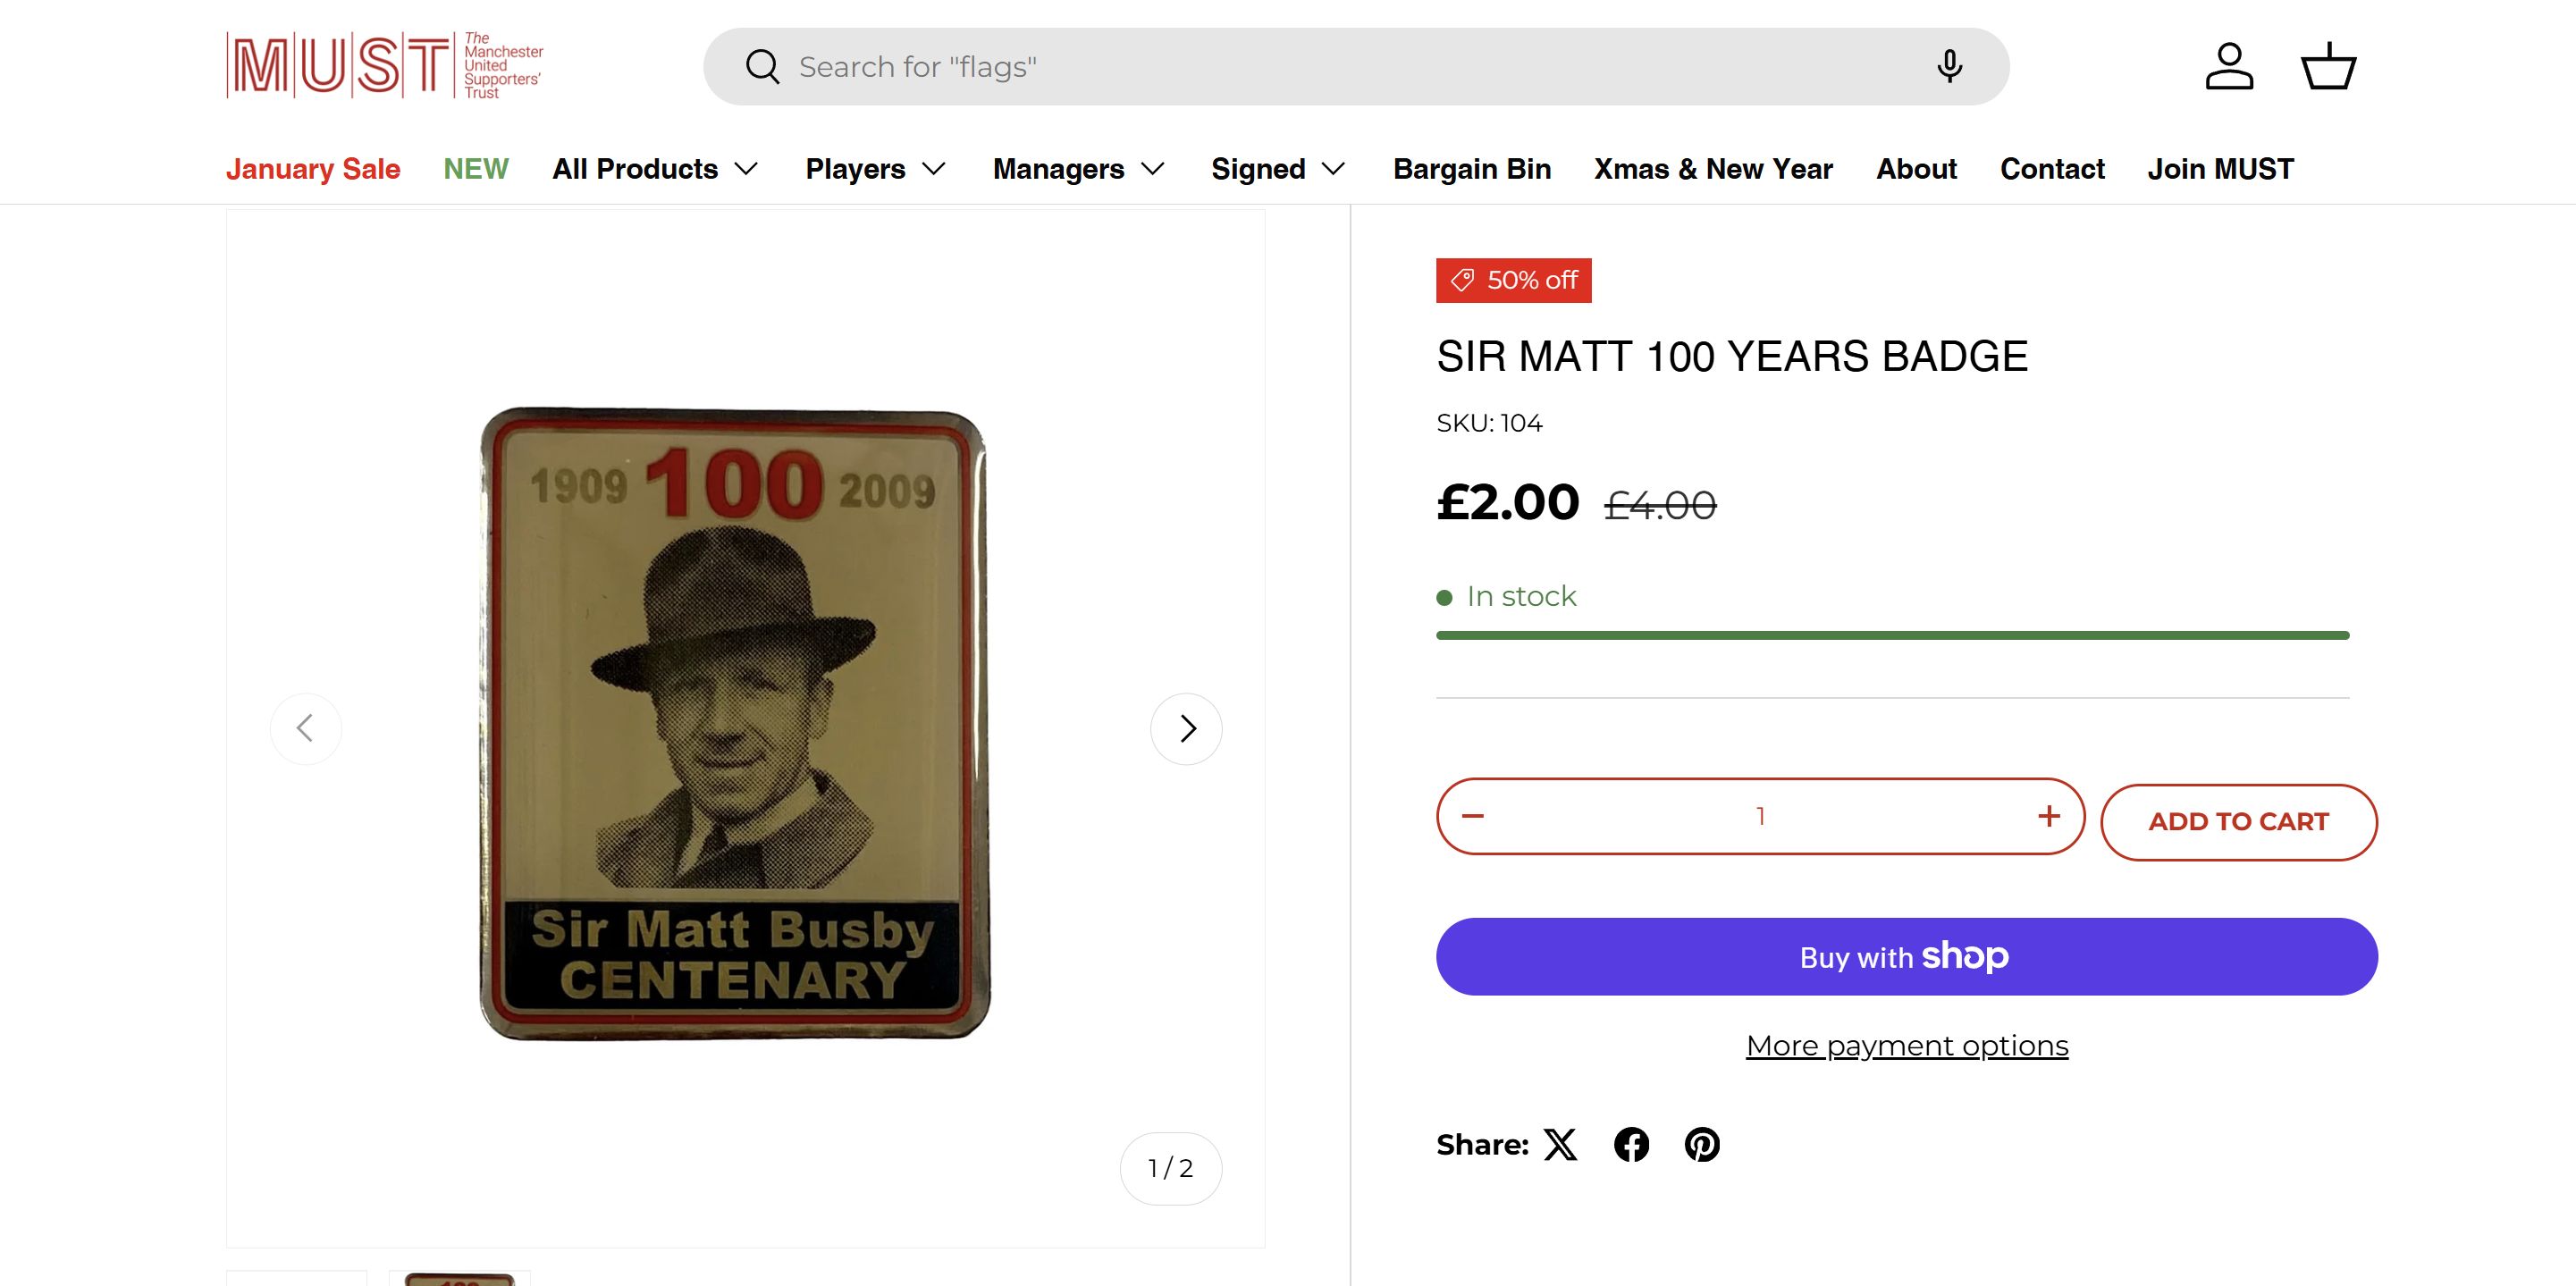Expand the Players menu dropdown
The height and width of the screenshot is (1286, 2576).
(x=875, y=169)
